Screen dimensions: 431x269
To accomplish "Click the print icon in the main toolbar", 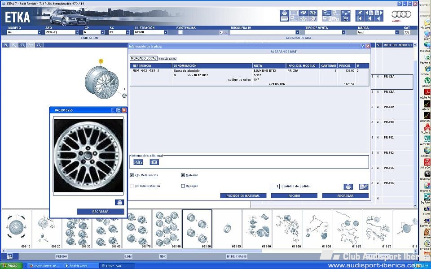I will 285,13.
